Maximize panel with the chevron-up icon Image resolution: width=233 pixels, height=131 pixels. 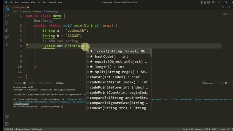click(230, 83)
